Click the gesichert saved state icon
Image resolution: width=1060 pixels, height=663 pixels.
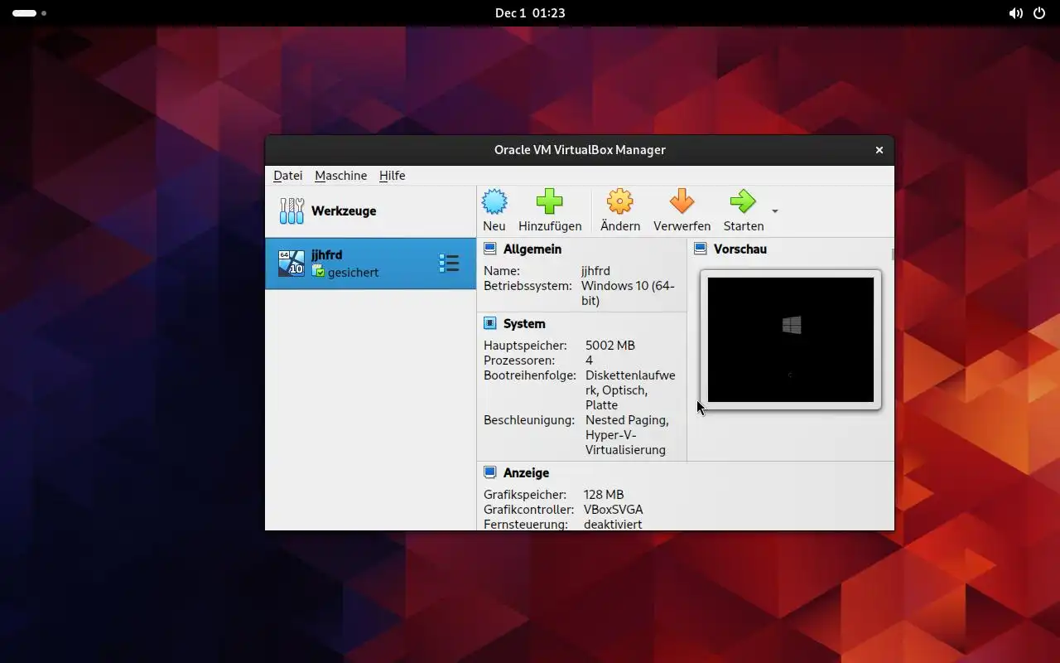click(x=318, y=272)
